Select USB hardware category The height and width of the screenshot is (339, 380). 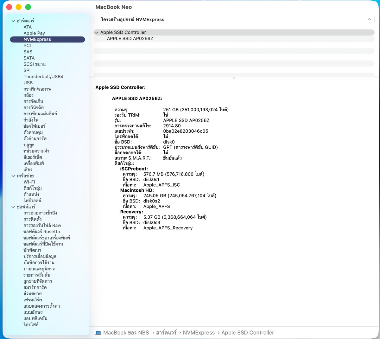[x=28, y=83]
